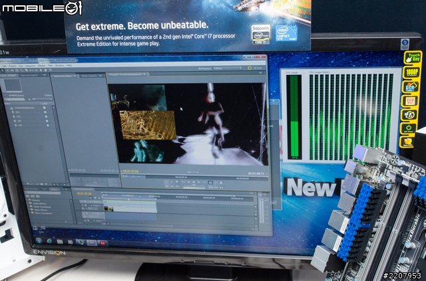Click the Off Timer power icon
This screenshot has width=426, height=281.
(x=408, y=128)
